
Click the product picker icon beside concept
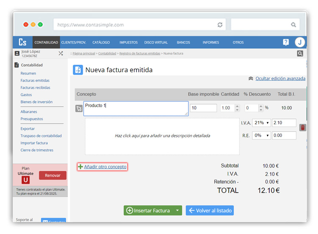pyautogui.click(x=79, y=109)
